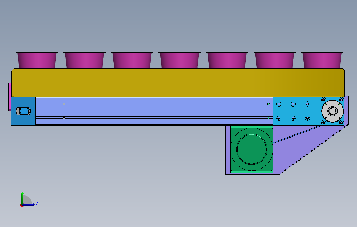Select the rightmost magenta cup
The image size is (357, 227).
tap(322, 60)
